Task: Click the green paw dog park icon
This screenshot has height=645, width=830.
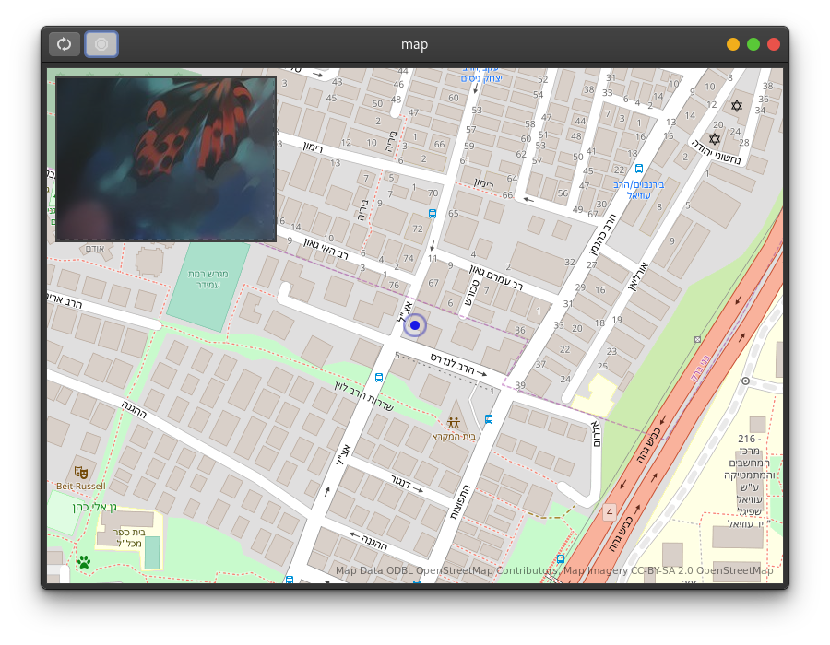Action: point(84,561)
